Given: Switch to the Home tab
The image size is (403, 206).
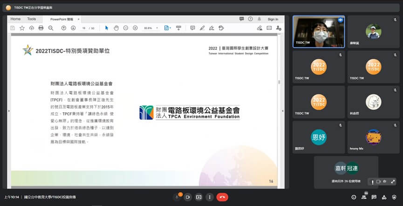Looking at the screenshot, I should [15, 19].
